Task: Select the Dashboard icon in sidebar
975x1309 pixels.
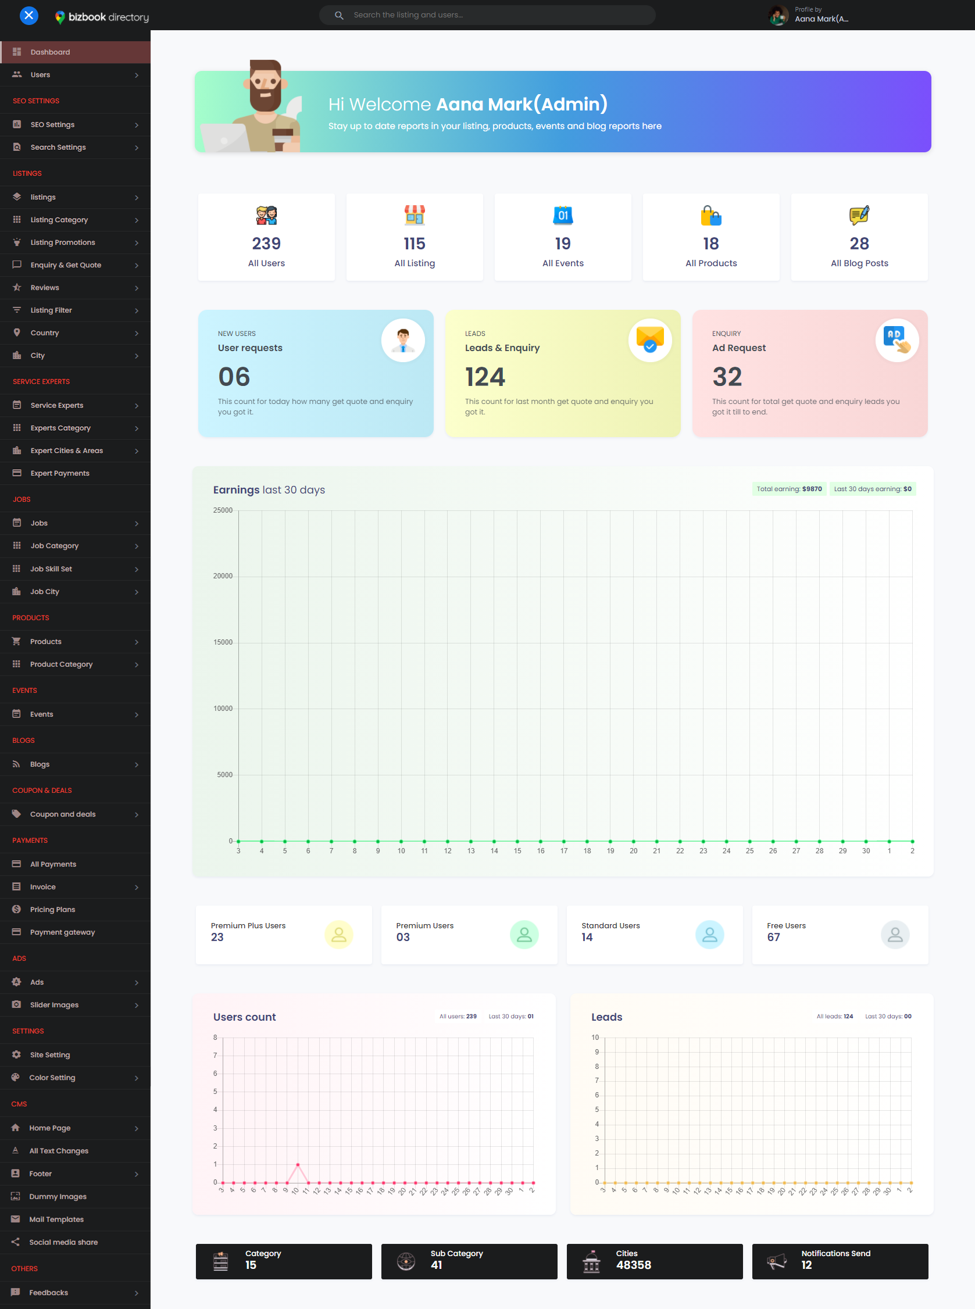Action: pos(17,52)
